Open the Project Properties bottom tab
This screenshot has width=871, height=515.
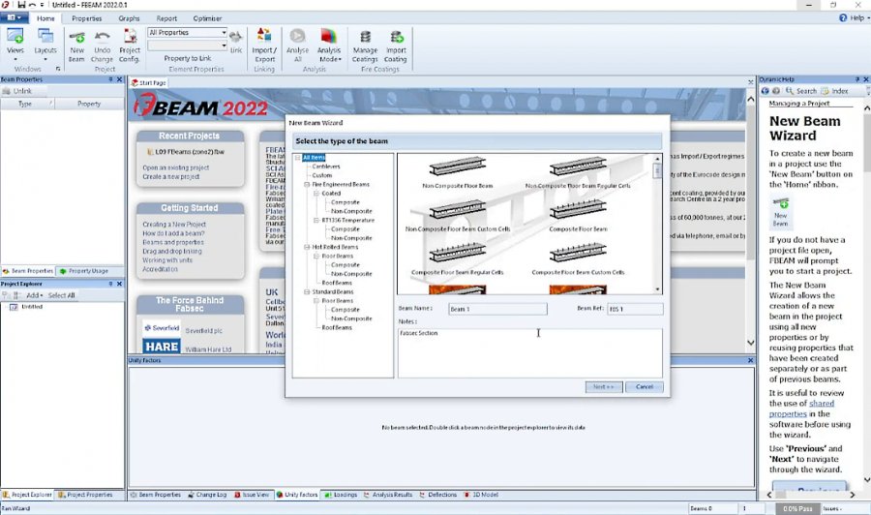(85, 495)
